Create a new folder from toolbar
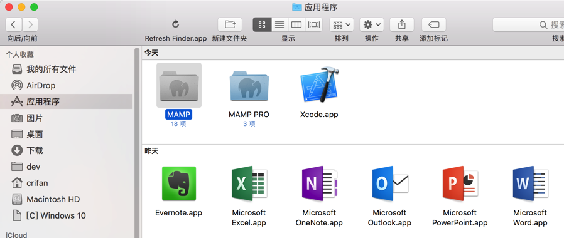The height and width of the screenshot is (238, 564). pos(230,24)
